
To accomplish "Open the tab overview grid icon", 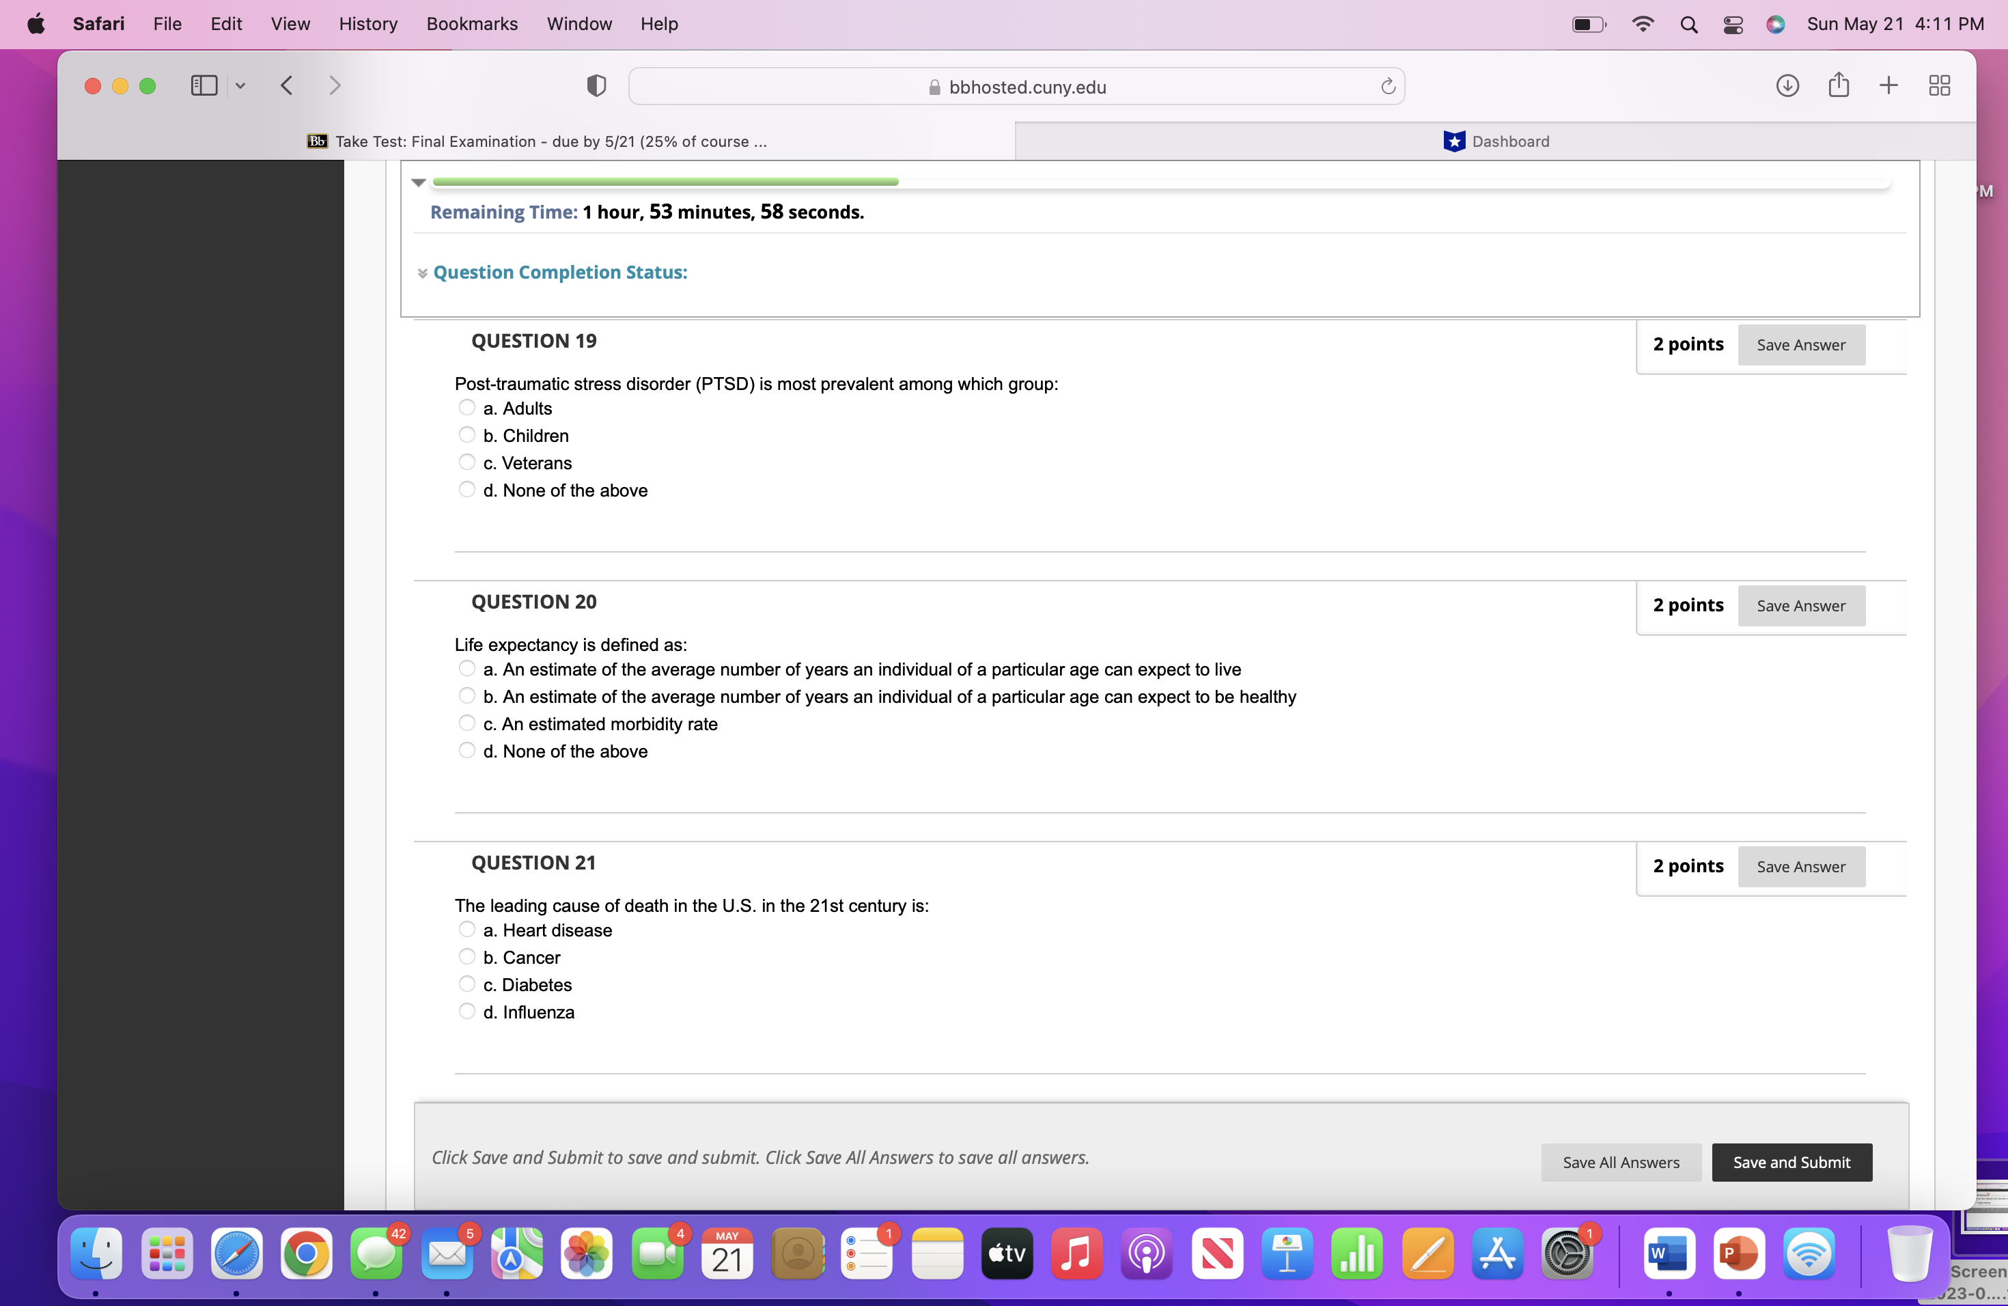I will tap(1940, 85).
